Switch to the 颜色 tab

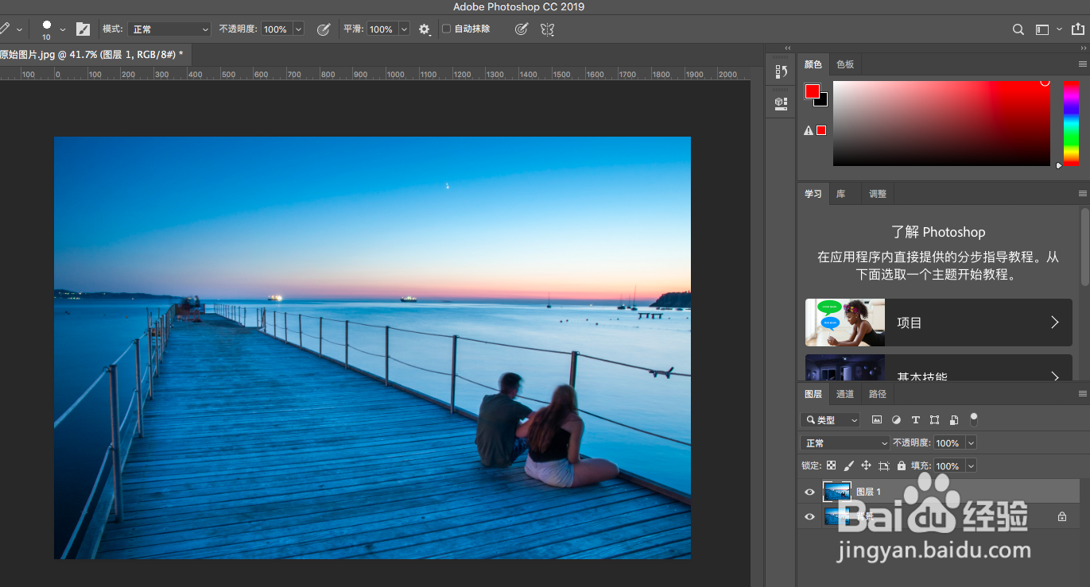[x=813, y=64]
